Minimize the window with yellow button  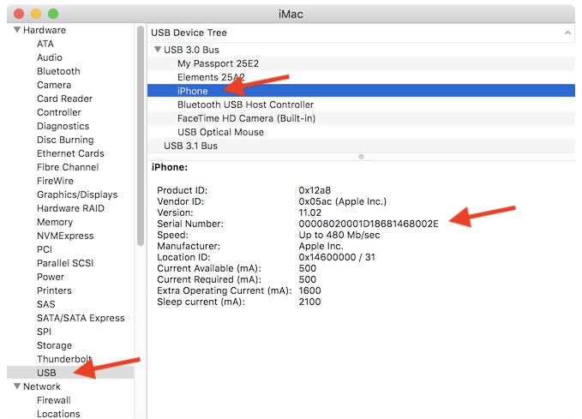[36, 14]
